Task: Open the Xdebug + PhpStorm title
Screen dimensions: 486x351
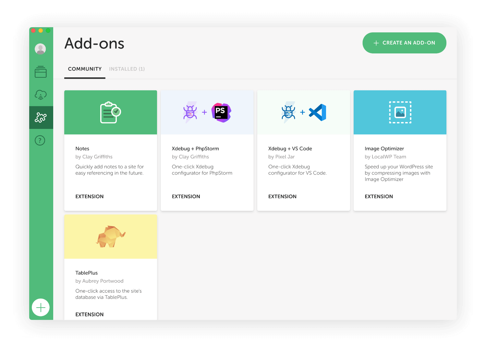Action: pyautogui.click(x=195, y=149)
